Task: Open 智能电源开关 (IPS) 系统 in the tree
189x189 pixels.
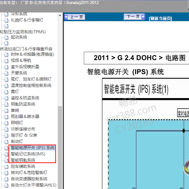Action: 32,148
